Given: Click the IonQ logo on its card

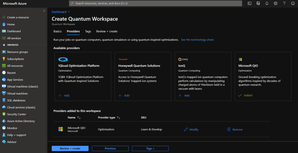Looking at the screenshot, I should click(x=183, y=60).
